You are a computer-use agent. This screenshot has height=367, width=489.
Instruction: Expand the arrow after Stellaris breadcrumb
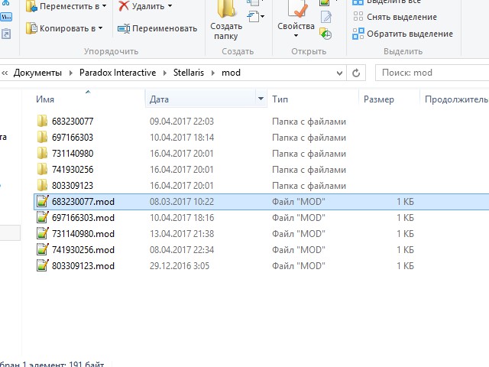pyautogui.click(x=212, y=73)
